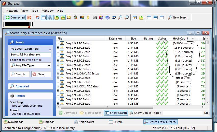The height and width of the screenshot is (132, 217).
Task: Click the Clear button
Action: click(41, 74)
